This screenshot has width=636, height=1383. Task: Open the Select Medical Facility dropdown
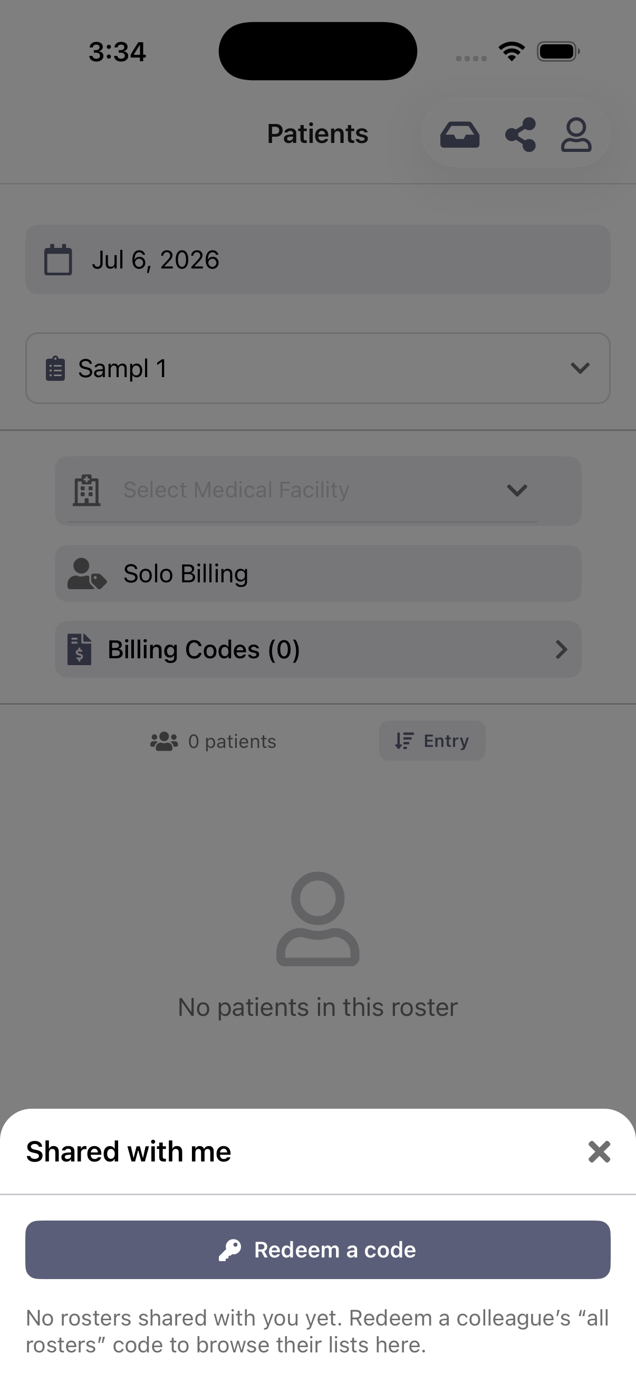click(x=317, y=491)
